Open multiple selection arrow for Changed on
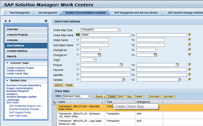 pyautogui.click(x=189, y=54)
